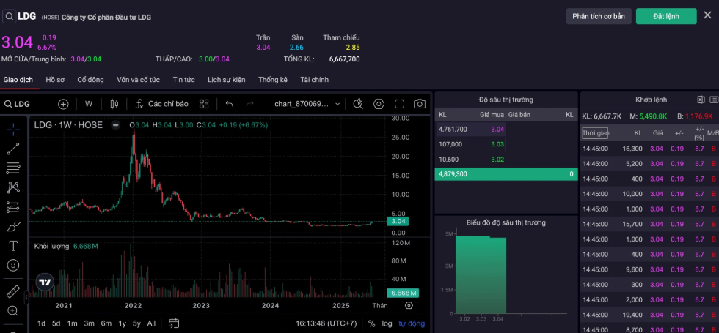Image resolution: width=719 pixels, height=333 pixels.
Task: Set chart range to 1d
Action: [41, 323]
